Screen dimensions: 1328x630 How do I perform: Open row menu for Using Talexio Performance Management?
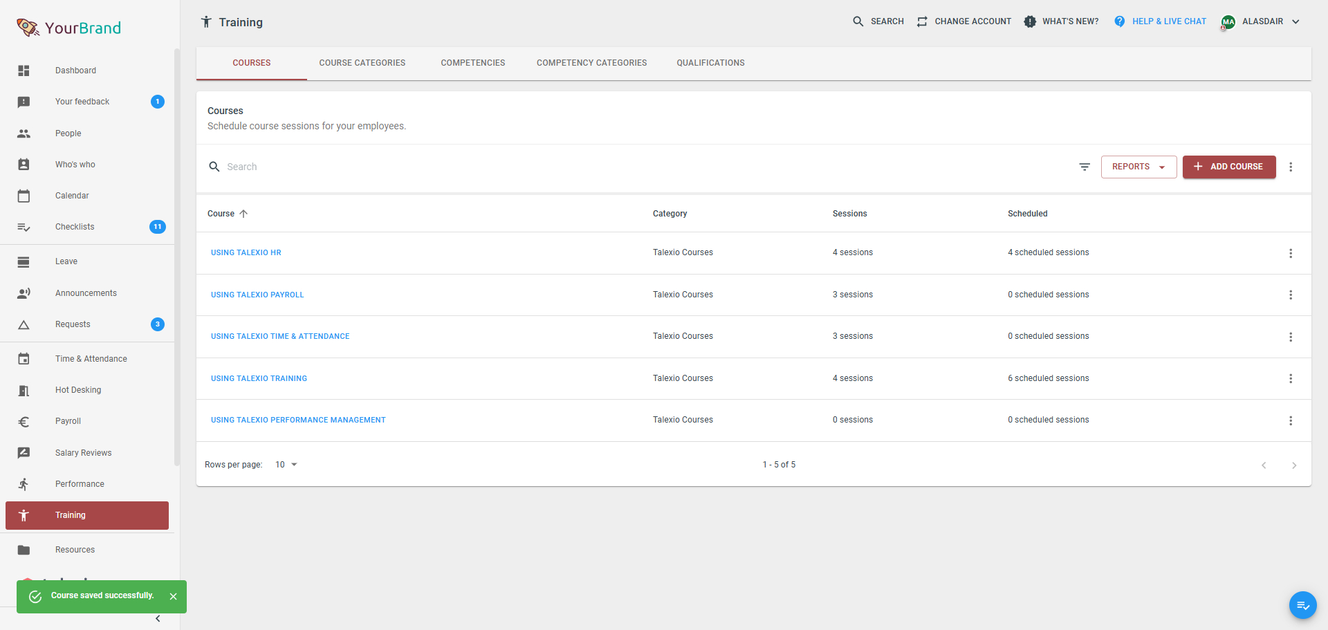1291,420
